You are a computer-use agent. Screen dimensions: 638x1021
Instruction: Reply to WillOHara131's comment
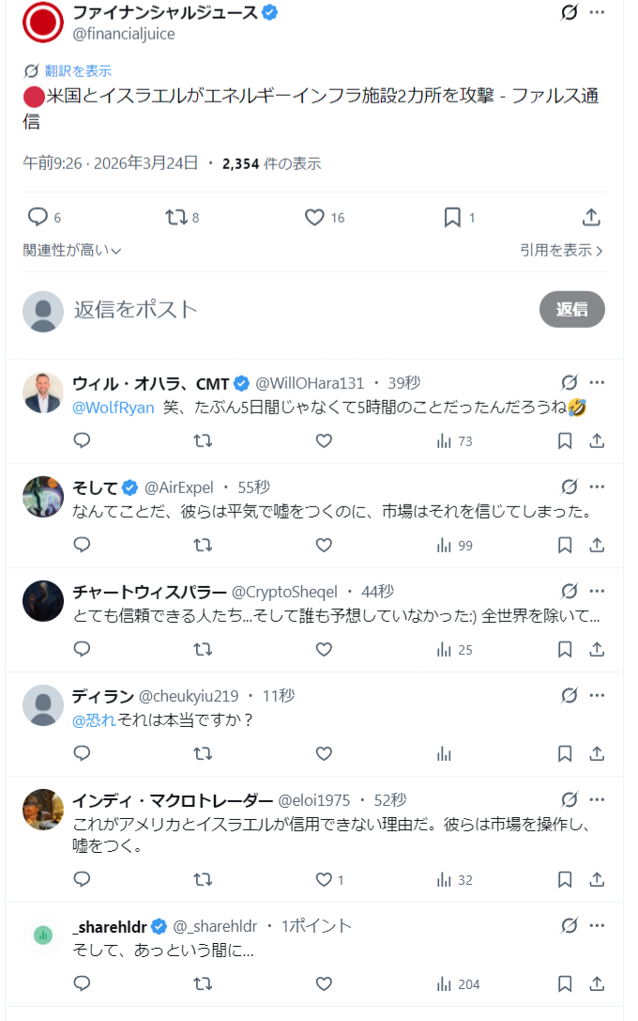(82, 441)
